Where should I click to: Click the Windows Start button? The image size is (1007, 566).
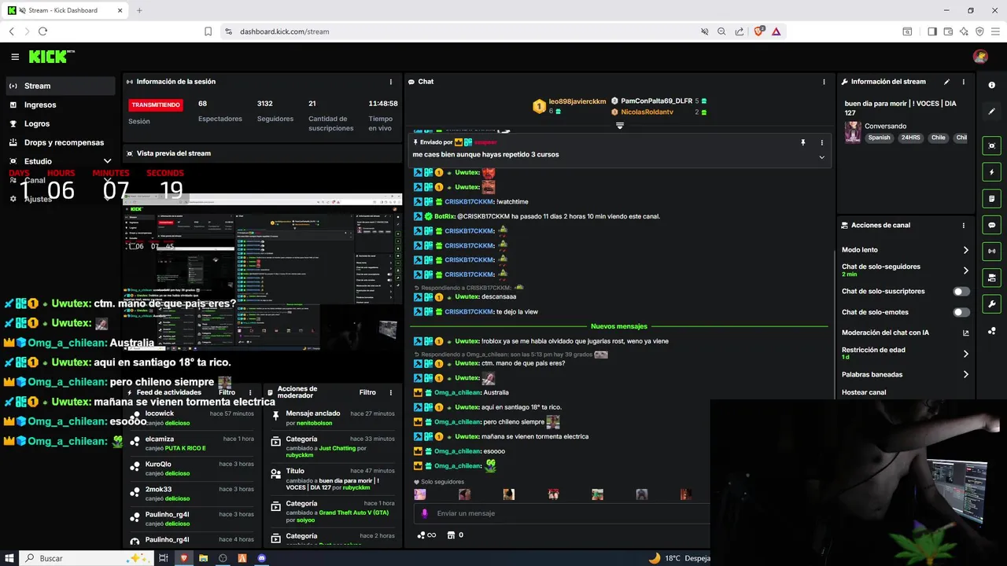[9, 558]
